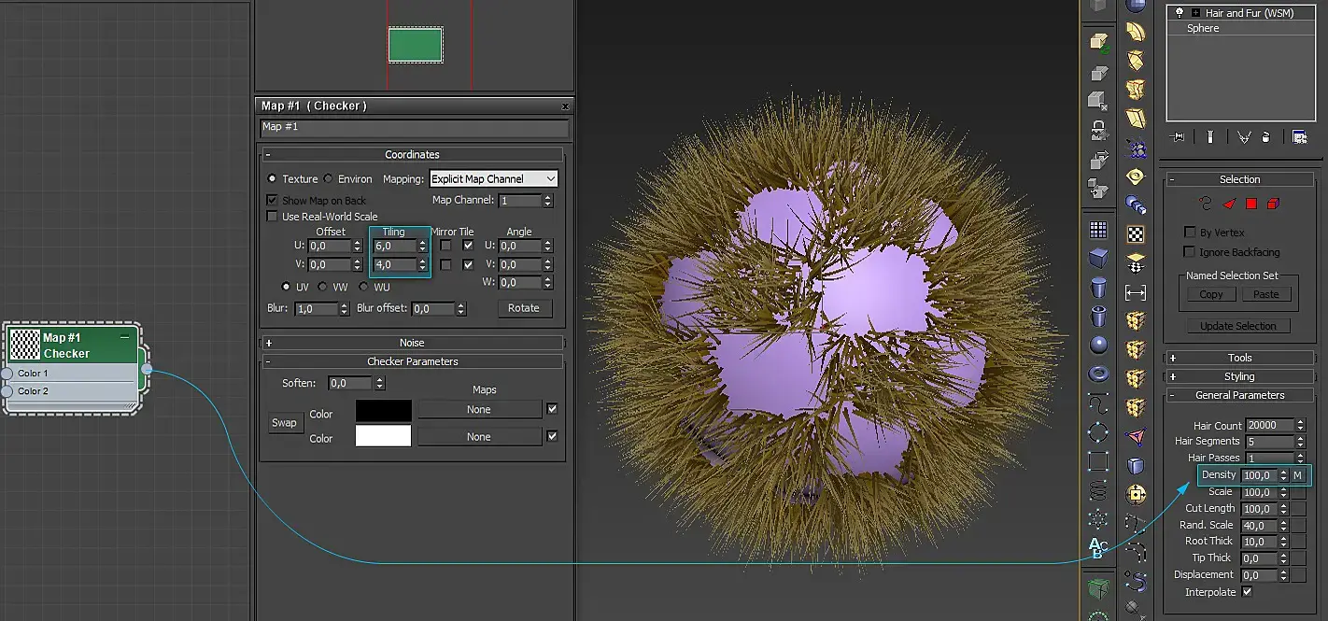Click the checker pattern icon in vertical toolbar

[1136, 233]
